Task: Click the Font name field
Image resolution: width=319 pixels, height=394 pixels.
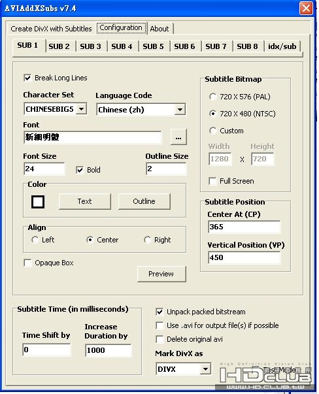Action: tap(93, 137)
